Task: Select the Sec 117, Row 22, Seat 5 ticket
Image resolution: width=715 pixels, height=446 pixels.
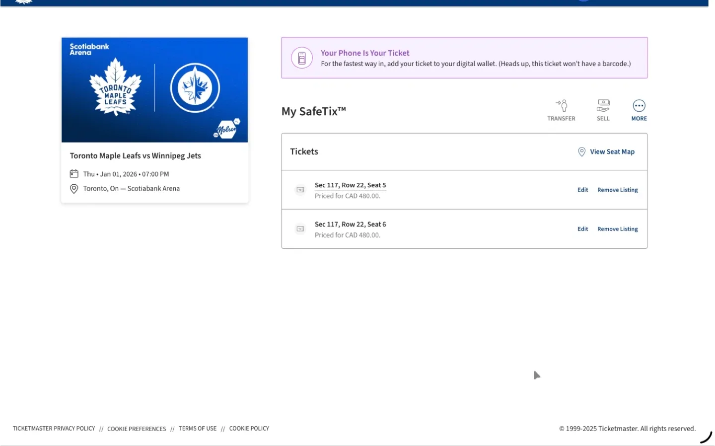Action: point(350,185)
